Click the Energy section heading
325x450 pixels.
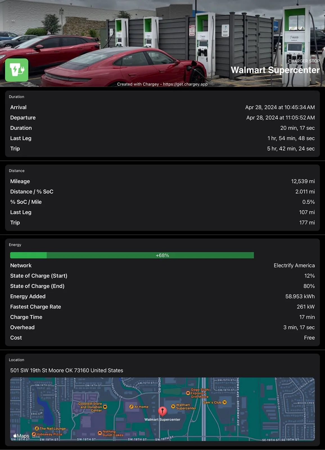click(15, 245)
